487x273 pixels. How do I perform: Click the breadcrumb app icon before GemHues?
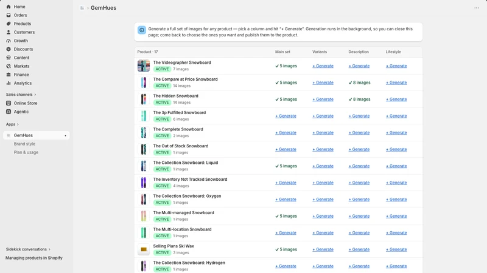tap(82, 8)
